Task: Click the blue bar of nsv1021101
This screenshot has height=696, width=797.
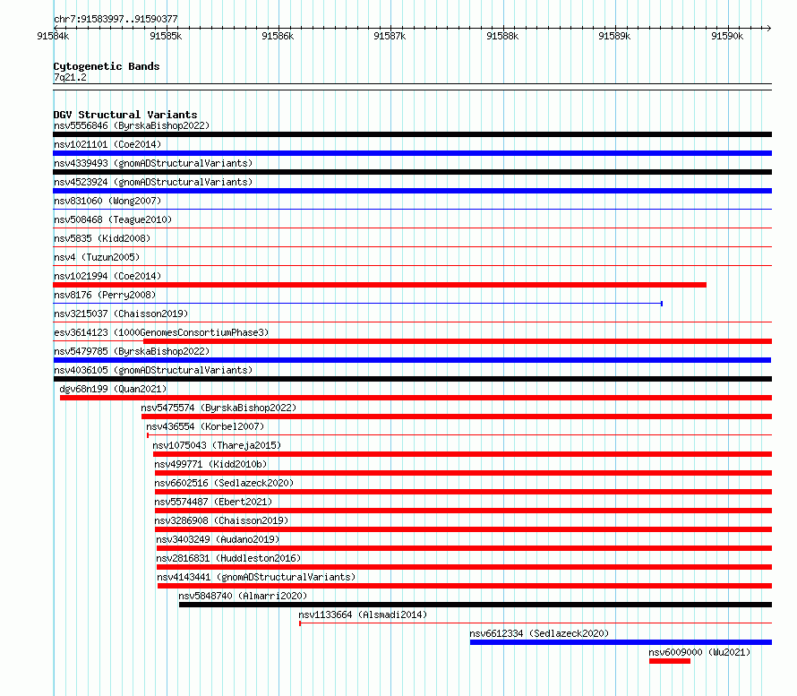Action: pos(412,153)
